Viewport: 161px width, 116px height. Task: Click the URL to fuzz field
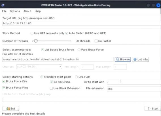tap(82, 100)
